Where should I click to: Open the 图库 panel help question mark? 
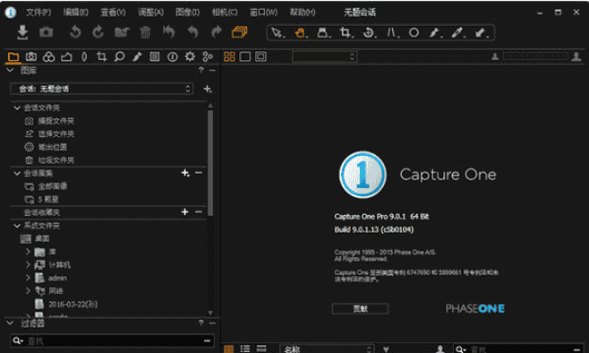[201, 70]
